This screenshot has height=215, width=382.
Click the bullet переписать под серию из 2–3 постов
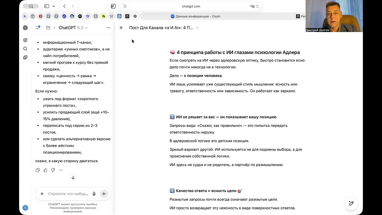(x=70, y=129)
